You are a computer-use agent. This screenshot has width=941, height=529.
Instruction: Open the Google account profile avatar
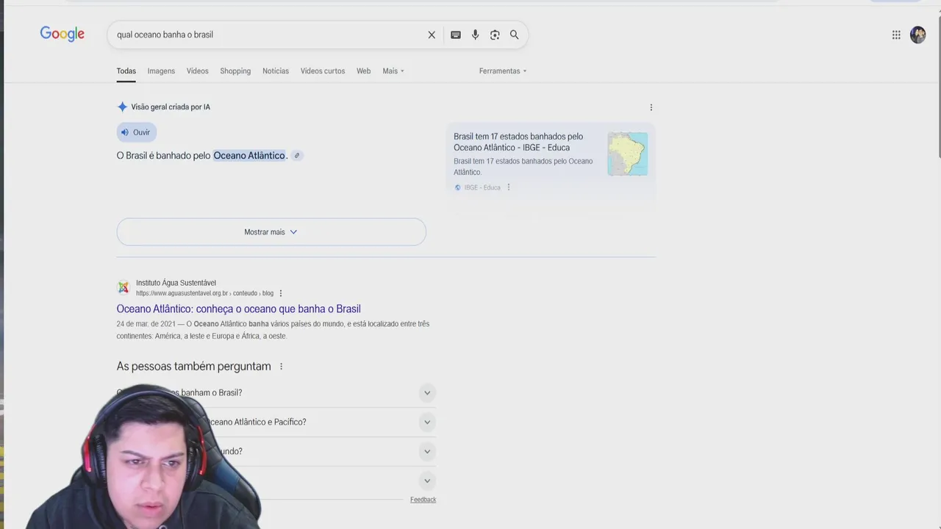pos(918,35)
